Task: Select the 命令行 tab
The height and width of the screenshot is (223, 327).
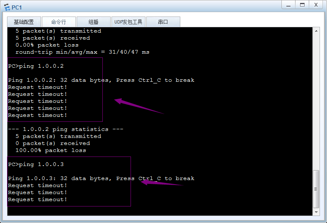Action: (x=58, y=22)
